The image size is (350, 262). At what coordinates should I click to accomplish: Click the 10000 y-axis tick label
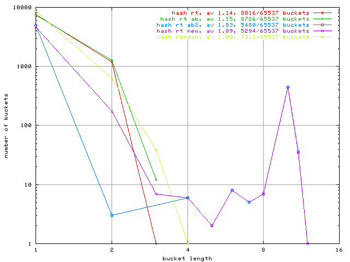click(22, 8)
